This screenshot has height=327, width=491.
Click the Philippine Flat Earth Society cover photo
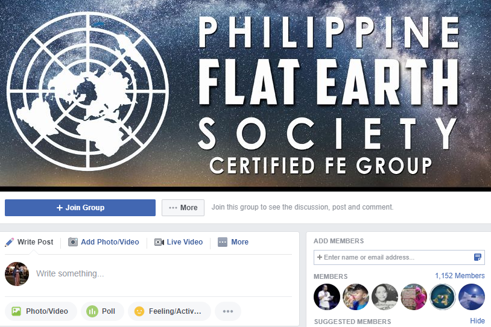245,94
